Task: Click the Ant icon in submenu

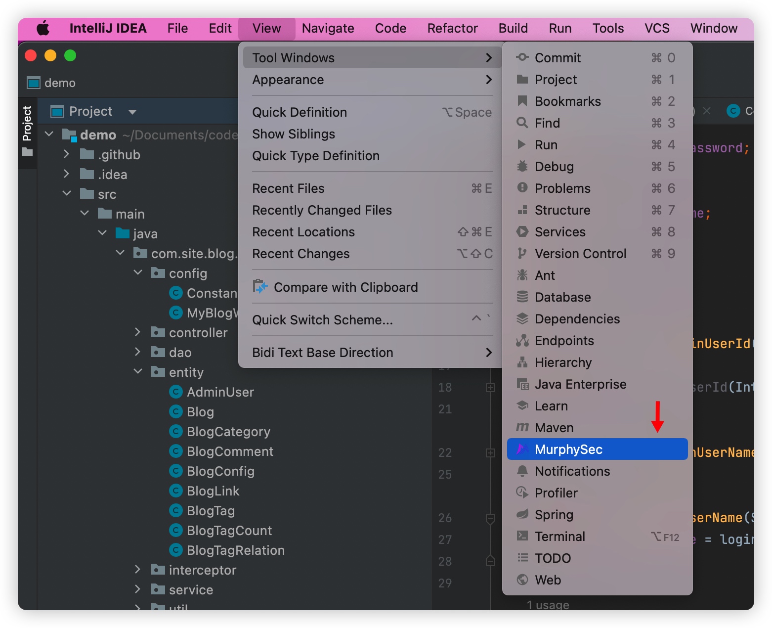Action: coord(522,275)
